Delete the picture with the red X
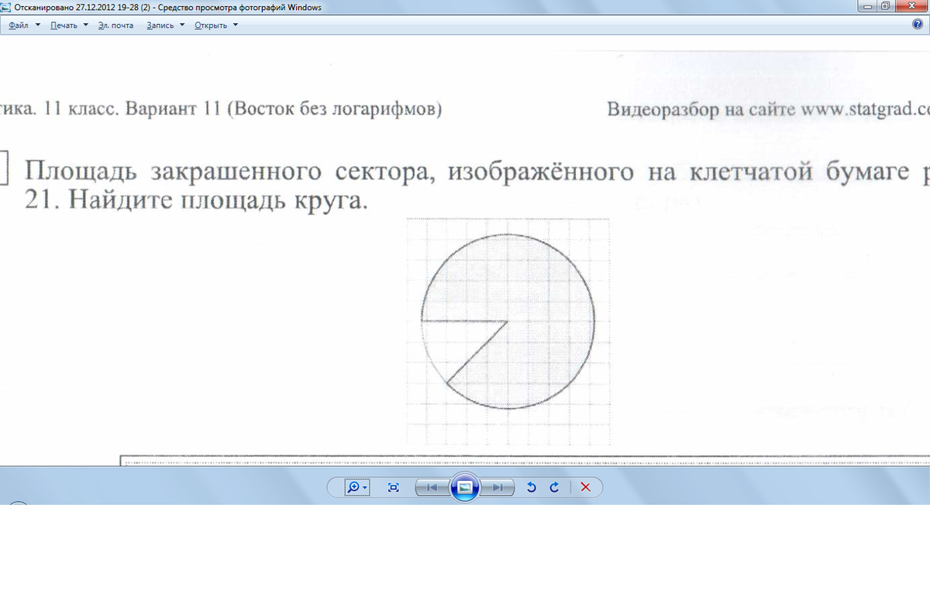 coord(586,487)
